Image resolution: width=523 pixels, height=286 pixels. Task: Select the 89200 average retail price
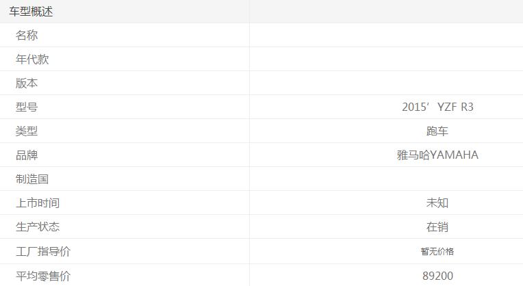coord(437,276)
